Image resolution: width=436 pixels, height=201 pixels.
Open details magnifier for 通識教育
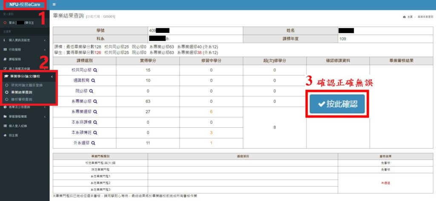[93, 80]
